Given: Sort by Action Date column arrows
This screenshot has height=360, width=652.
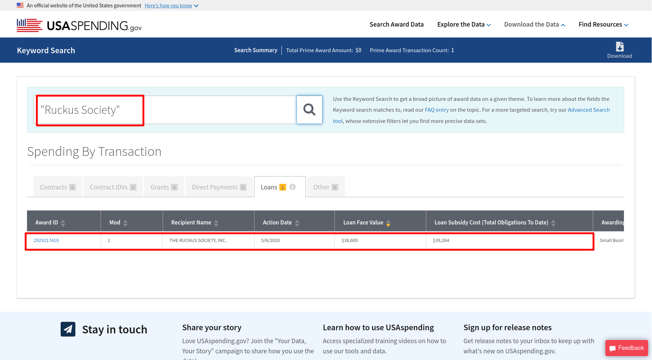Looking at the screenshot, I should point(297,223).
